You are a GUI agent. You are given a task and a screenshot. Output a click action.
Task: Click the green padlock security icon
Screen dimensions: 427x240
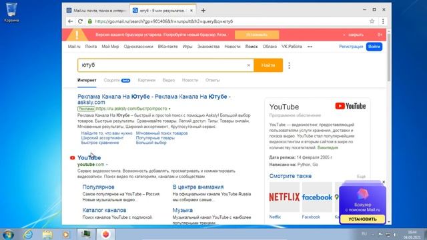tap(89, 21)
